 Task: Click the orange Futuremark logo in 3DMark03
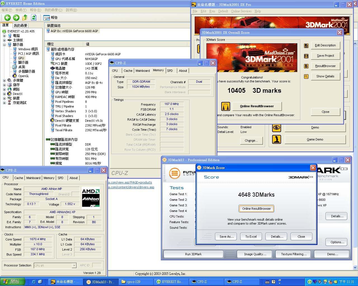coord(175,173)
